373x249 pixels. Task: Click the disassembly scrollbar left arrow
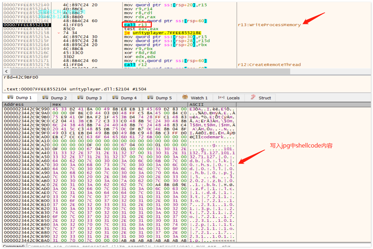coord(5,71)
